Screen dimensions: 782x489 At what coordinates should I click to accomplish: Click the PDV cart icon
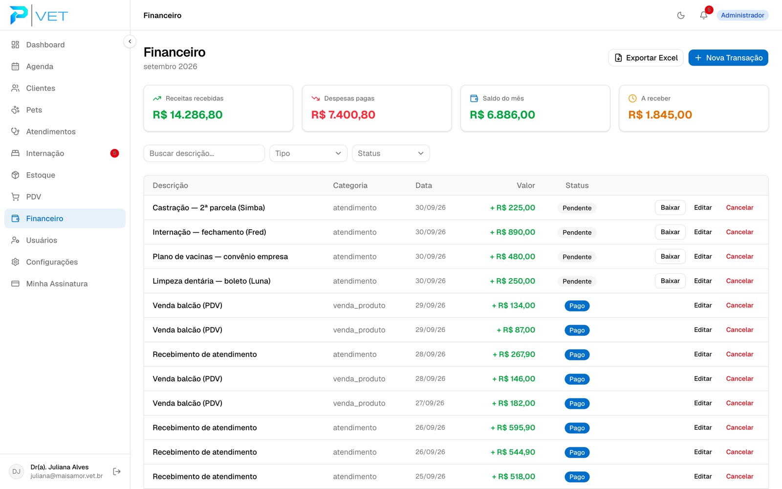coord(15,197)
